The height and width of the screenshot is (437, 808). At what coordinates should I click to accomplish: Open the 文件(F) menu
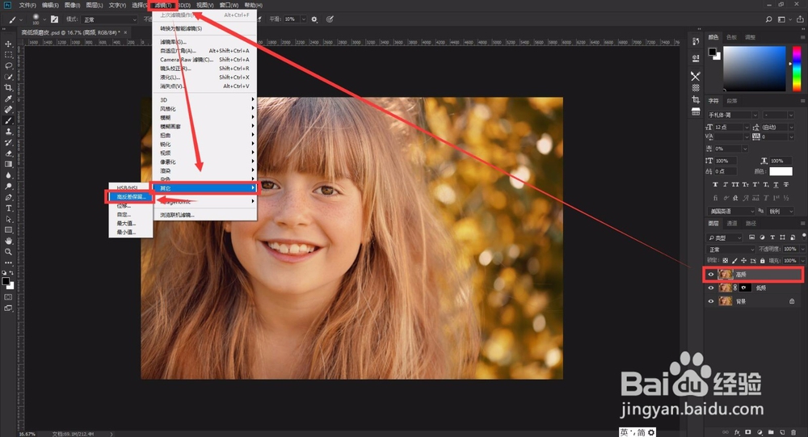(27, 5)
